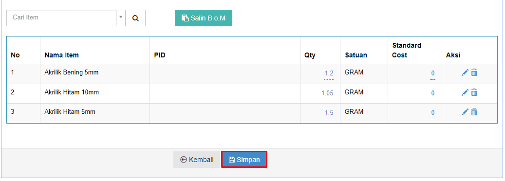This screenshot has width=505, height=181.
Task: Edit the 1.2 quantity value
Action: click(329, 73)
